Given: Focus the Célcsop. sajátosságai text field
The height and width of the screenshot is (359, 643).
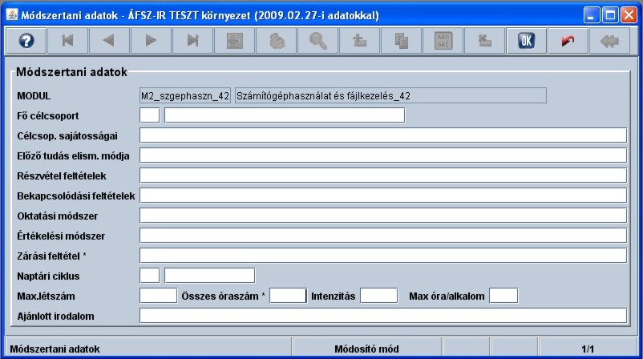Looking at the screenshot, I should click(382, 135).
